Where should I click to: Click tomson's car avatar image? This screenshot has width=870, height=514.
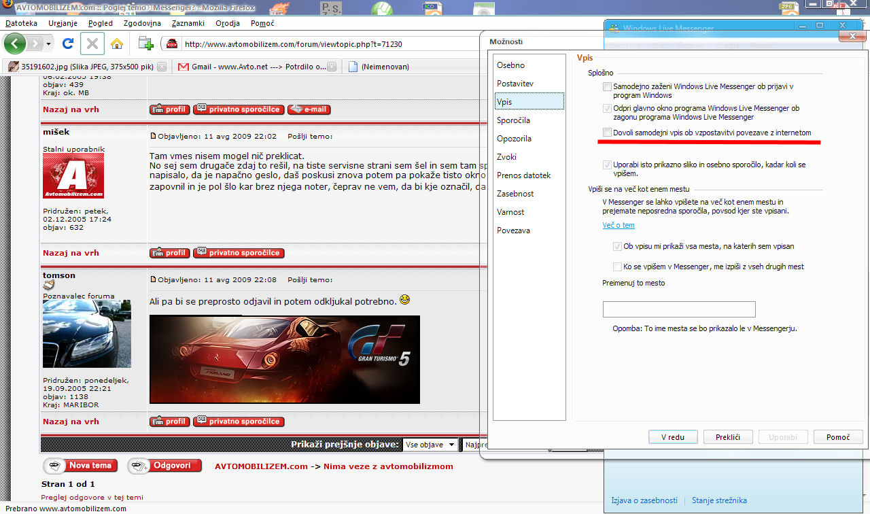(87, 334)
